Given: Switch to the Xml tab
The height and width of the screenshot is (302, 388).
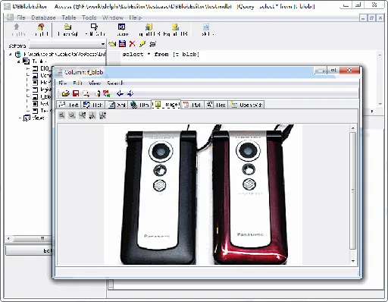Looking at the screenshot, I should (117, 105).
